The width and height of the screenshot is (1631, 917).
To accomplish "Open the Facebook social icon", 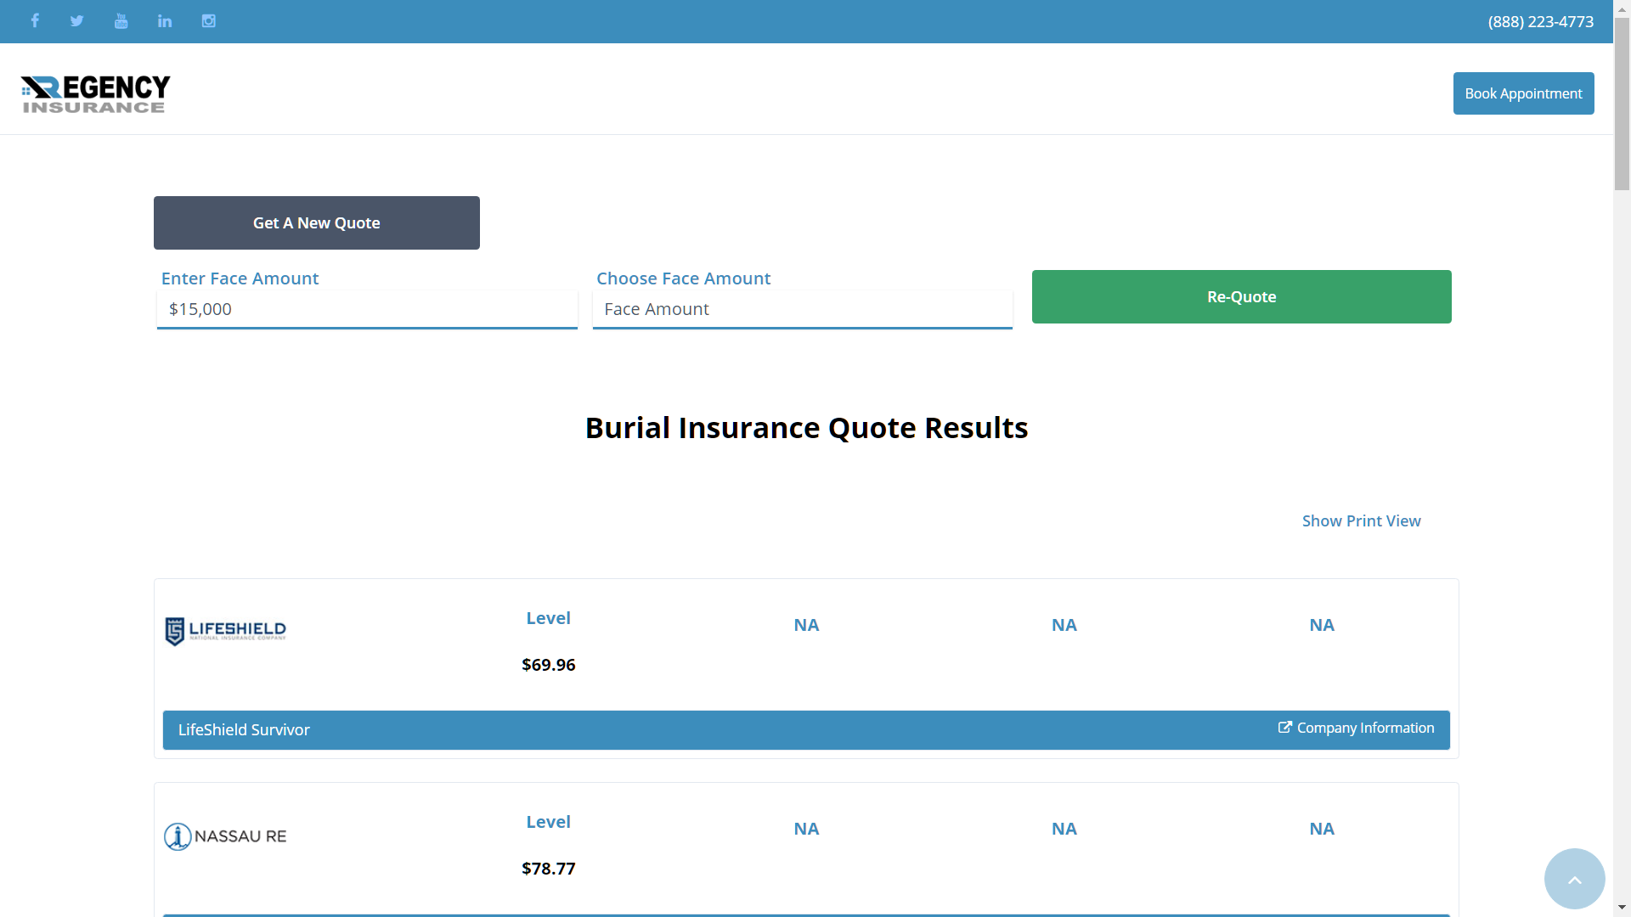I will (35, 20).
